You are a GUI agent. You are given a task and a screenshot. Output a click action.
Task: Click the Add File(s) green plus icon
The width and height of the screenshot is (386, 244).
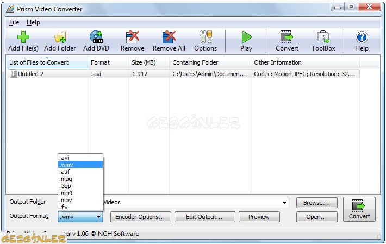coord(23,37)
